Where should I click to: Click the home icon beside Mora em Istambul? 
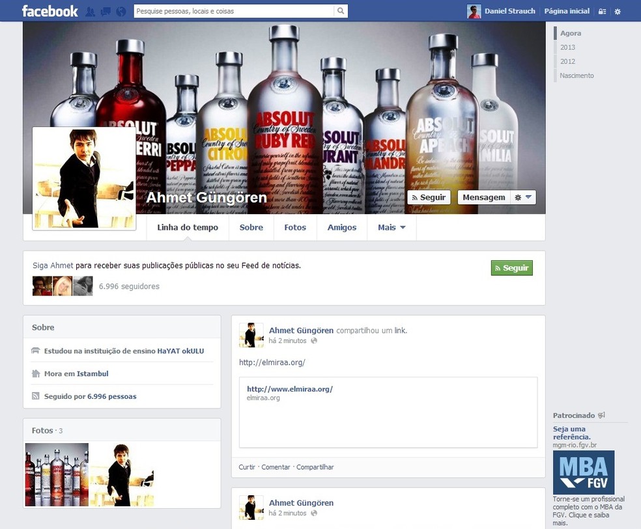coord(36,373)
